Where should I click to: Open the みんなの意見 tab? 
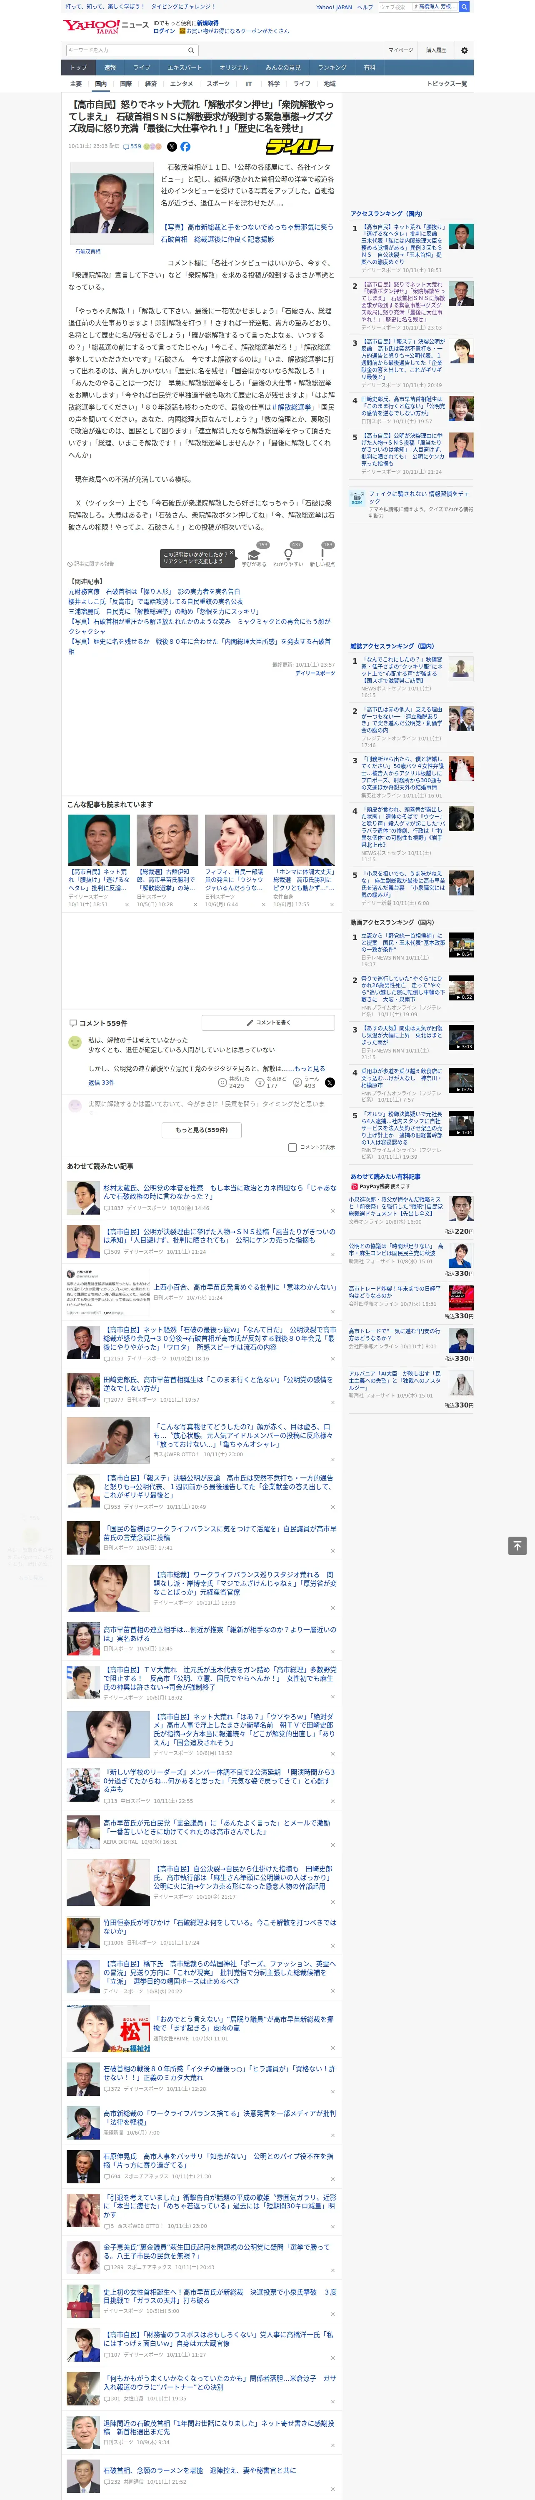pos(283,68)
